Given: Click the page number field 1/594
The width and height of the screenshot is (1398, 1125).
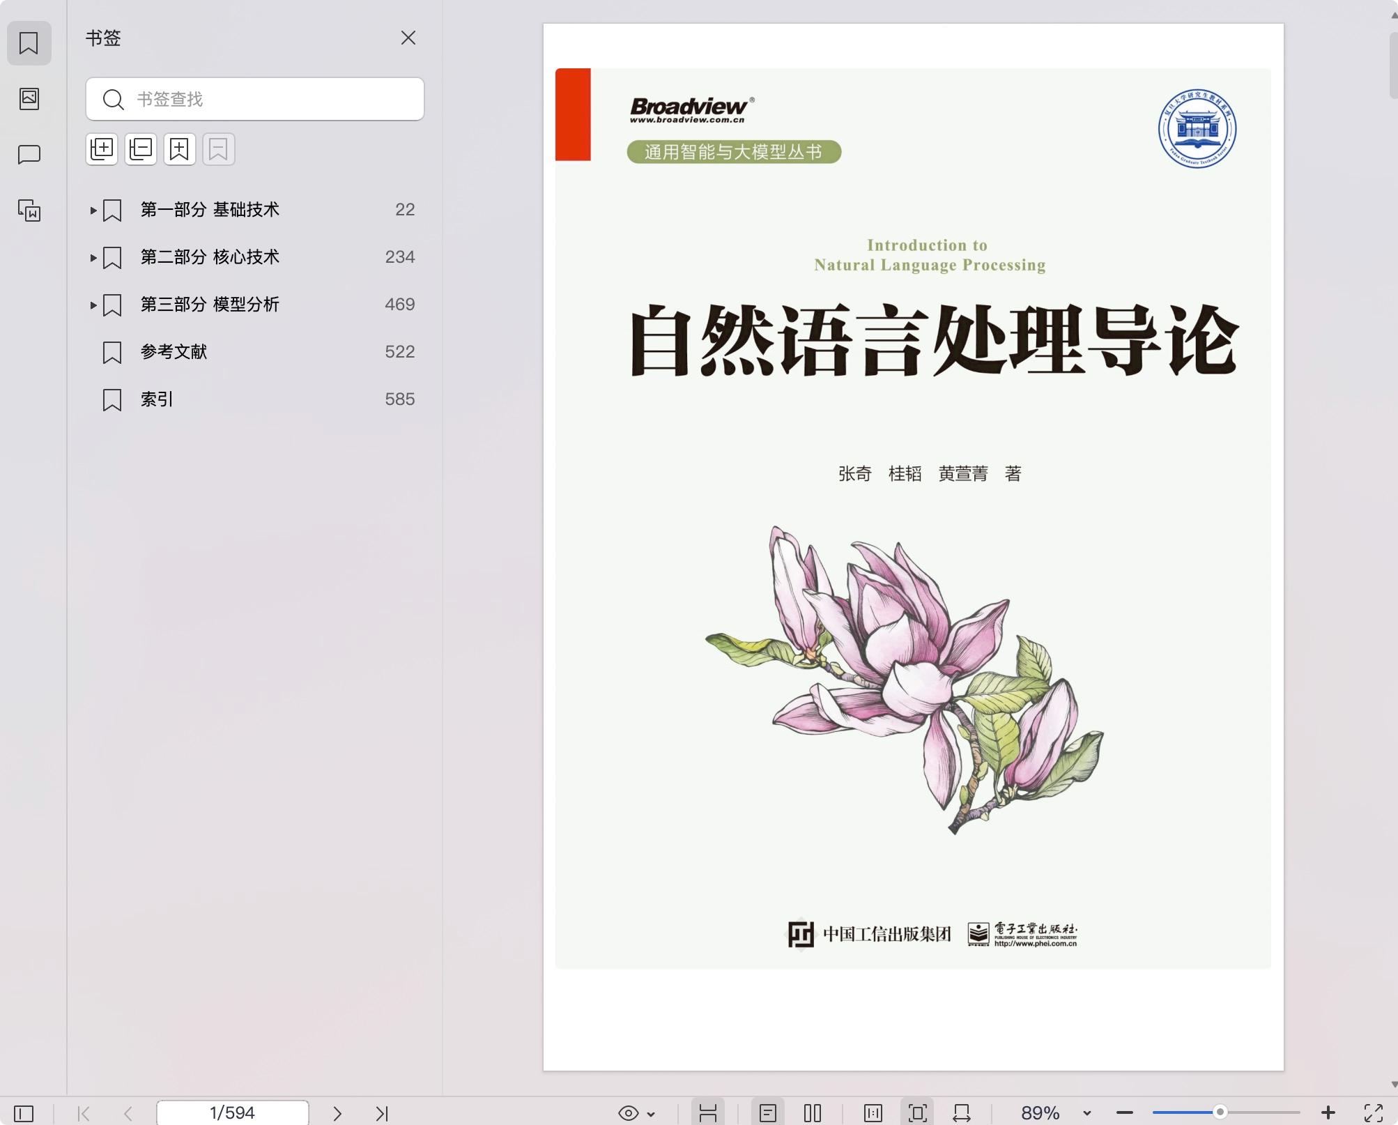Looking at the screenshot, I should click(233, 1112).
